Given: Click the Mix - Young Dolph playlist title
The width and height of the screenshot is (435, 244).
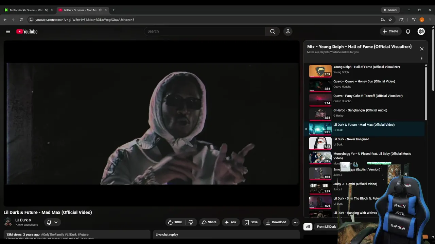Looking at the screenshot, I should (x=359, y=47).
